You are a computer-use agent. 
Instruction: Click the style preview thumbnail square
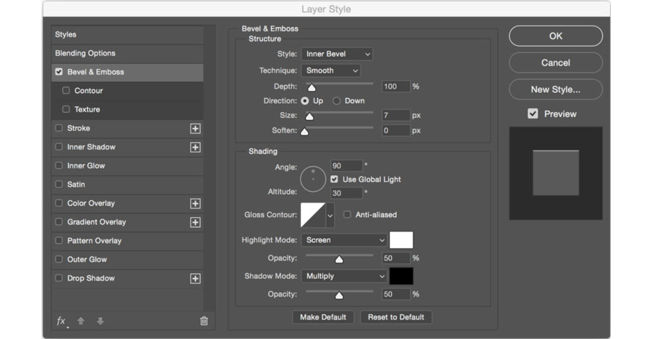(x=555, y=173)
